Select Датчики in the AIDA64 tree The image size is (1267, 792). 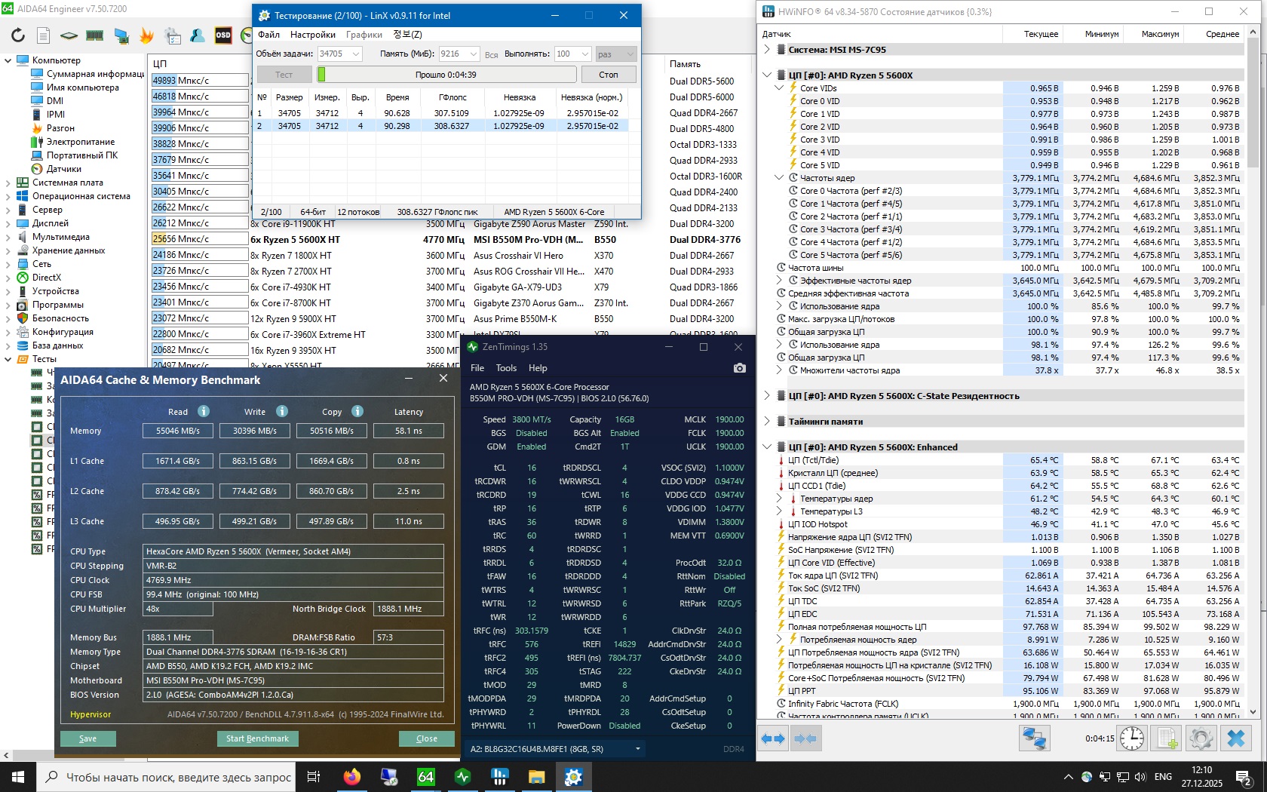pos(64,169)
